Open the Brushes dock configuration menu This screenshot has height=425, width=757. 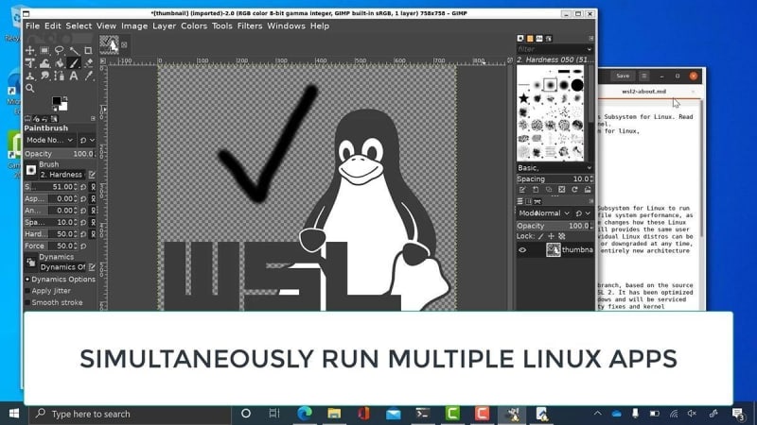pos(590,38)
